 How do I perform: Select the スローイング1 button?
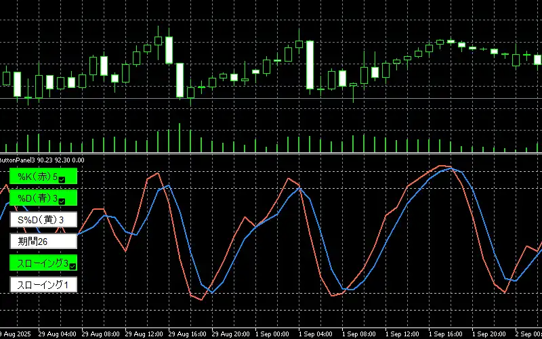(43, 285)
